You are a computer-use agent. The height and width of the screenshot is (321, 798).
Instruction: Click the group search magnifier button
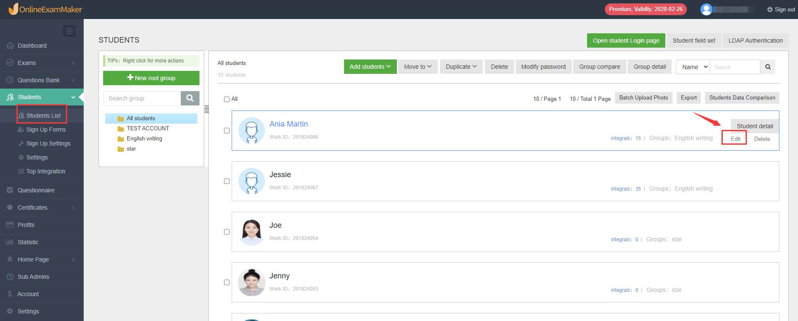tap(190, 98)
